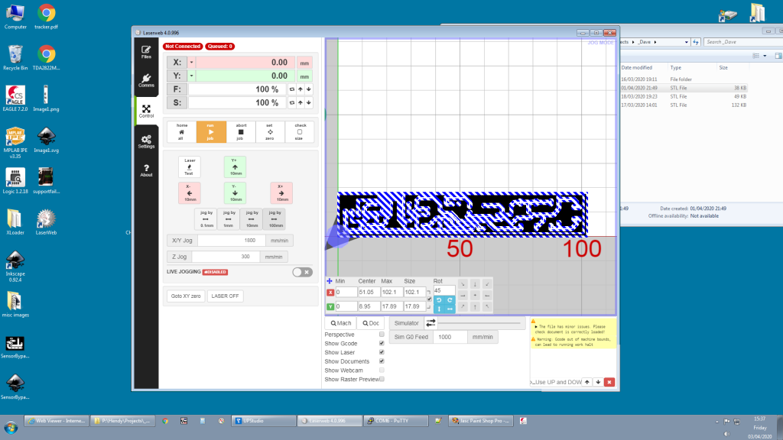Jog the X- 10mm arrow
Screen dimensions: 783x440
(x=189, y=192)
